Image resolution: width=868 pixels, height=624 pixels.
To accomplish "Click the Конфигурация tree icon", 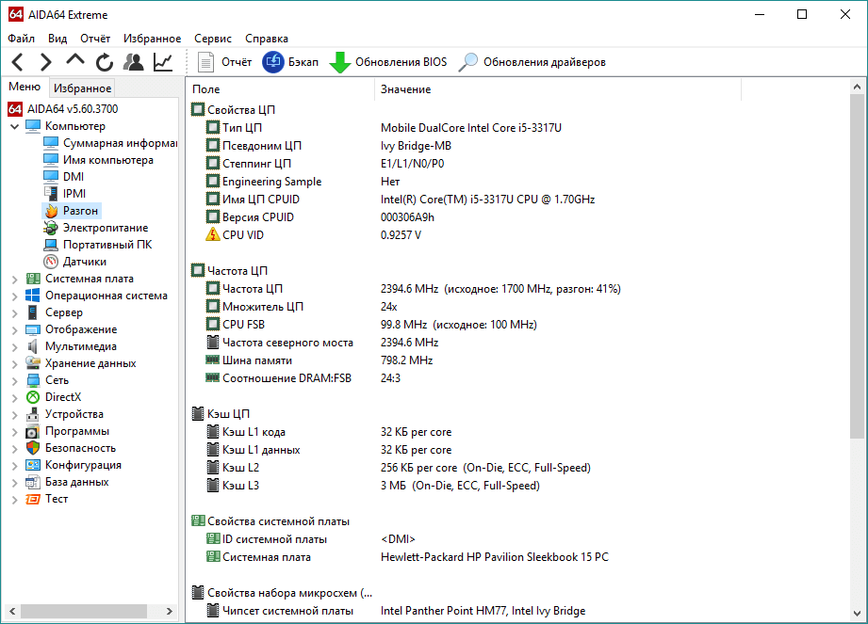I will [x=33, y=465].
